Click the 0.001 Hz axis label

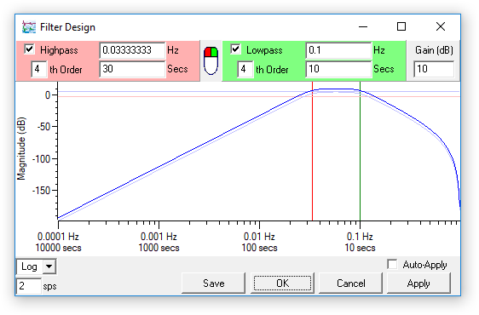(x=159, y=237)
